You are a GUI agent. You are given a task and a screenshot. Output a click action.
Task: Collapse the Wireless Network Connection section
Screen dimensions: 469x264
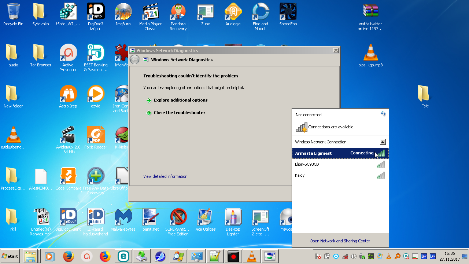(x=383, y=142)
